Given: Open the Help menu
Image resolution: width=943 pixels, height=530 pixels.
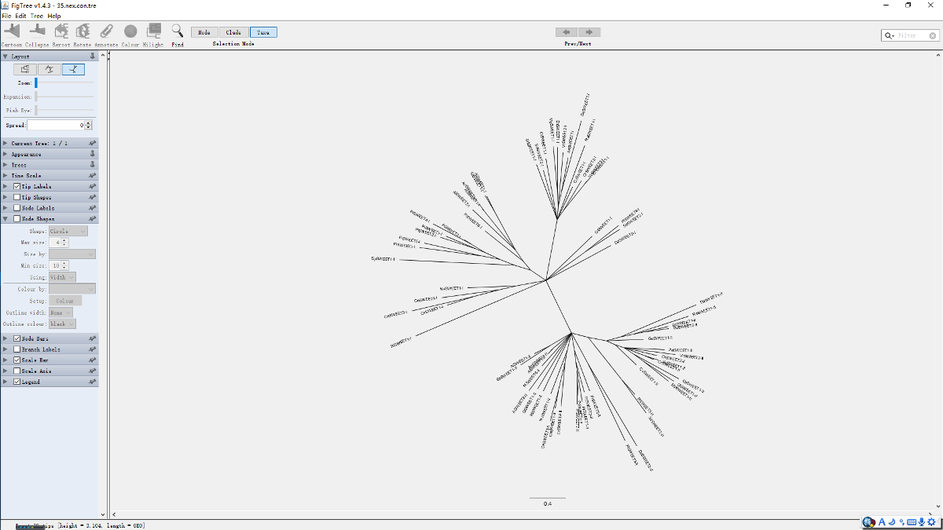Looking at the screenshot, I should pos(54,16).
